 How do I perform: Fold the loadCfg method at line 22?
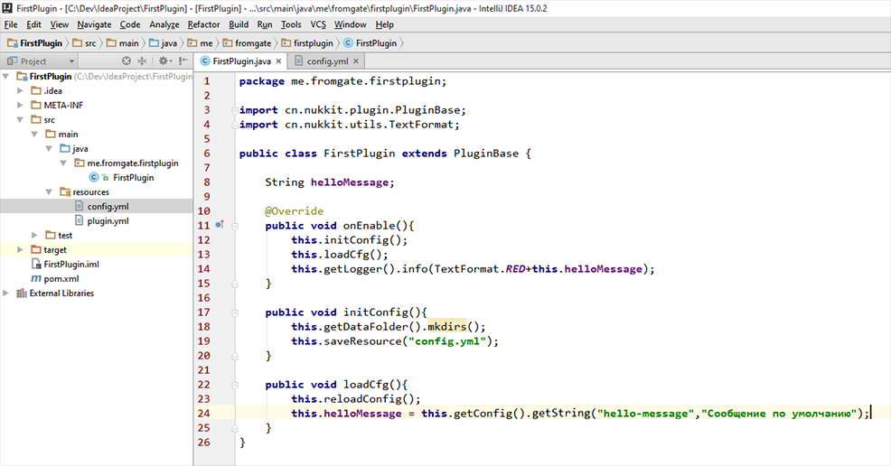235,385
